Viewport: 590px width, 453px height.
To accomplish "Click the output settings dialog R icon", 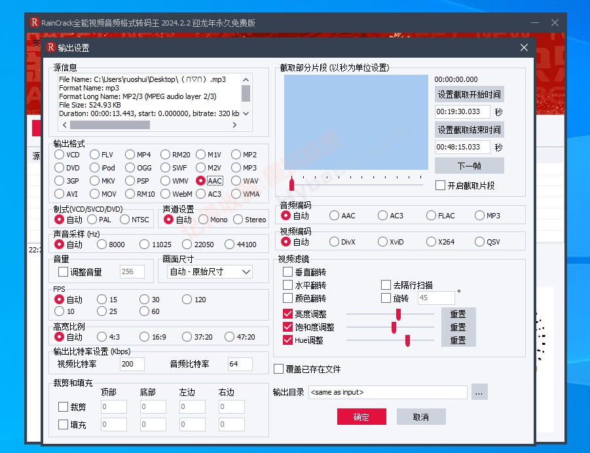I will pyautogui.click(x=51, y=47).
